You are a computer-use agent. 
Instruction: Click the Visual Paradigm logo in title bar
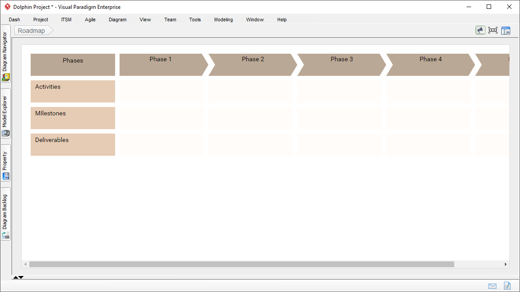click(7, 7)
